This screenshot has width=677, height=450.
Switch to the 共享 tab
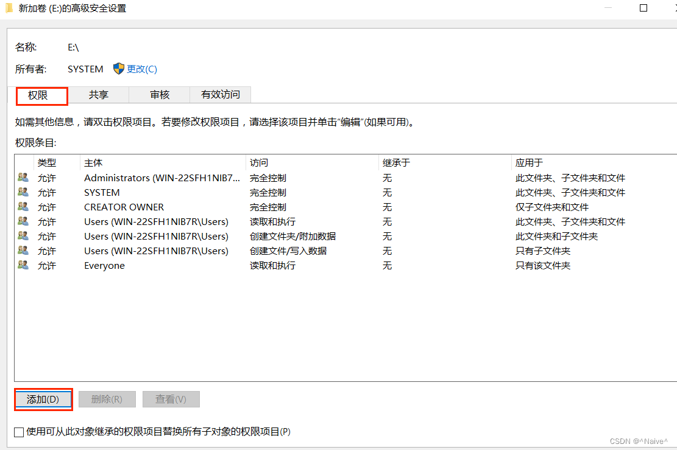click(x=99, y=95)
